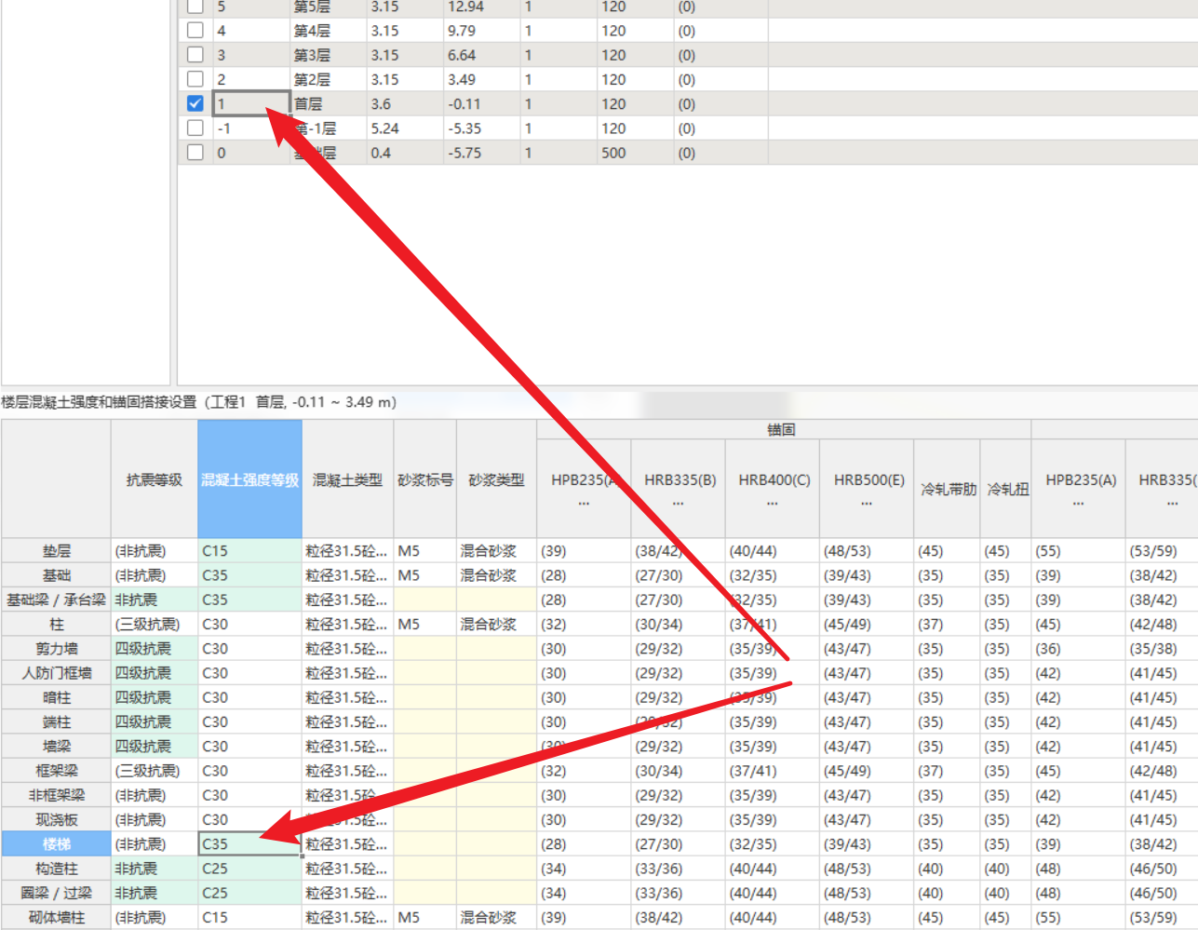Click the 9.79 elevation cell for floor 4
This screenshot has height=930, width=1198.
pyautogui.click(x=481, y=31)
